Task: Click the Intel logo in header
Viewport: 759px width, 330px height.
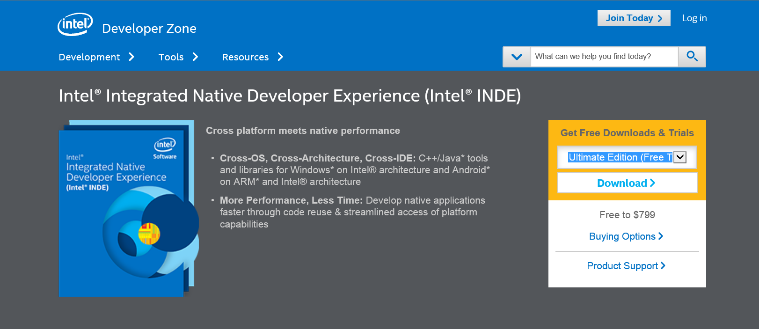Action: coord(75,24)
